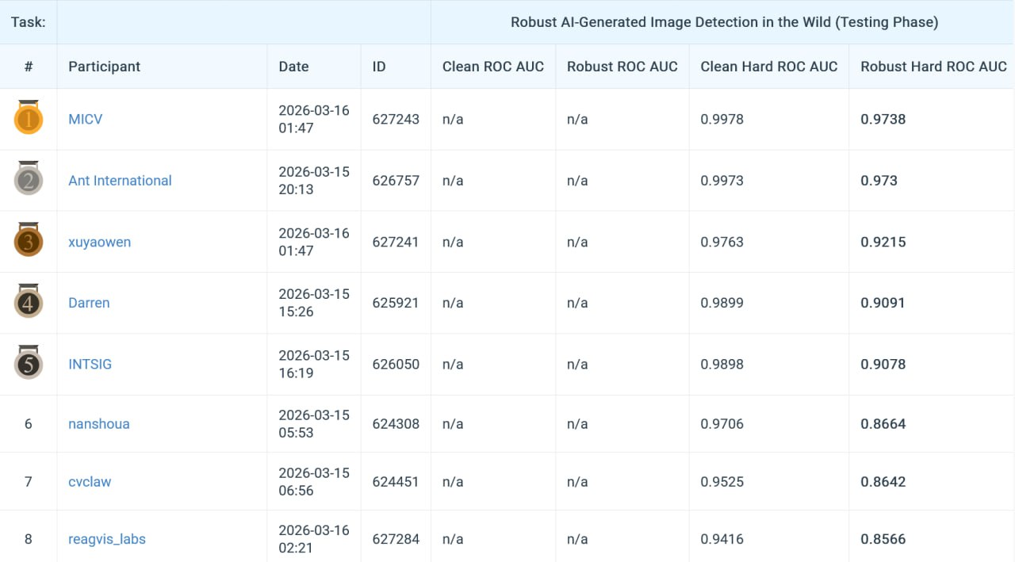1015x562 pixels.
Task: Click date 2026-03-15 06:56
Action: 314,481
